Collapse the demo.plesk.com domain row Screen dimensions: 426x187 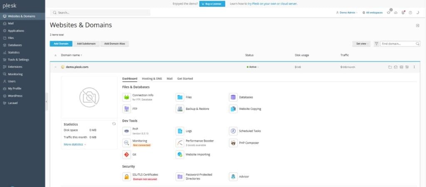(55, 67)
